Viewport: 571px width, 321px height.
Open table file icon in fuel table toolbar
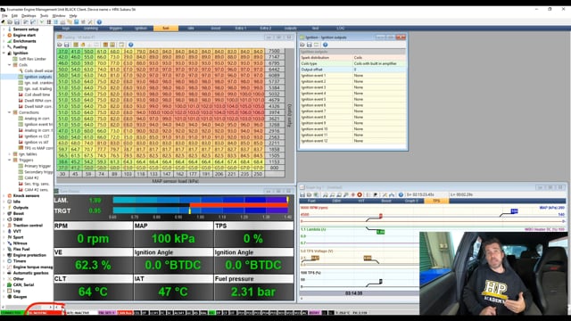tap(60, 45)
